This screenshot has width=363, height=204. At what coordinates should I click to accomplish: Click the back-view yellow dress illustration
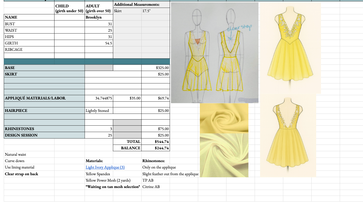[288, 136]
